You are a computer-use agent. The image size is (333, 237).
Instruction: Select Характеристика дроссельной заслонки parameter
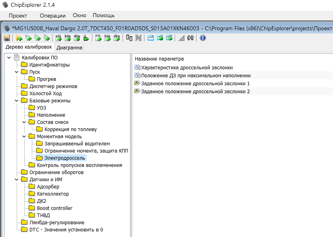[187, 68]
